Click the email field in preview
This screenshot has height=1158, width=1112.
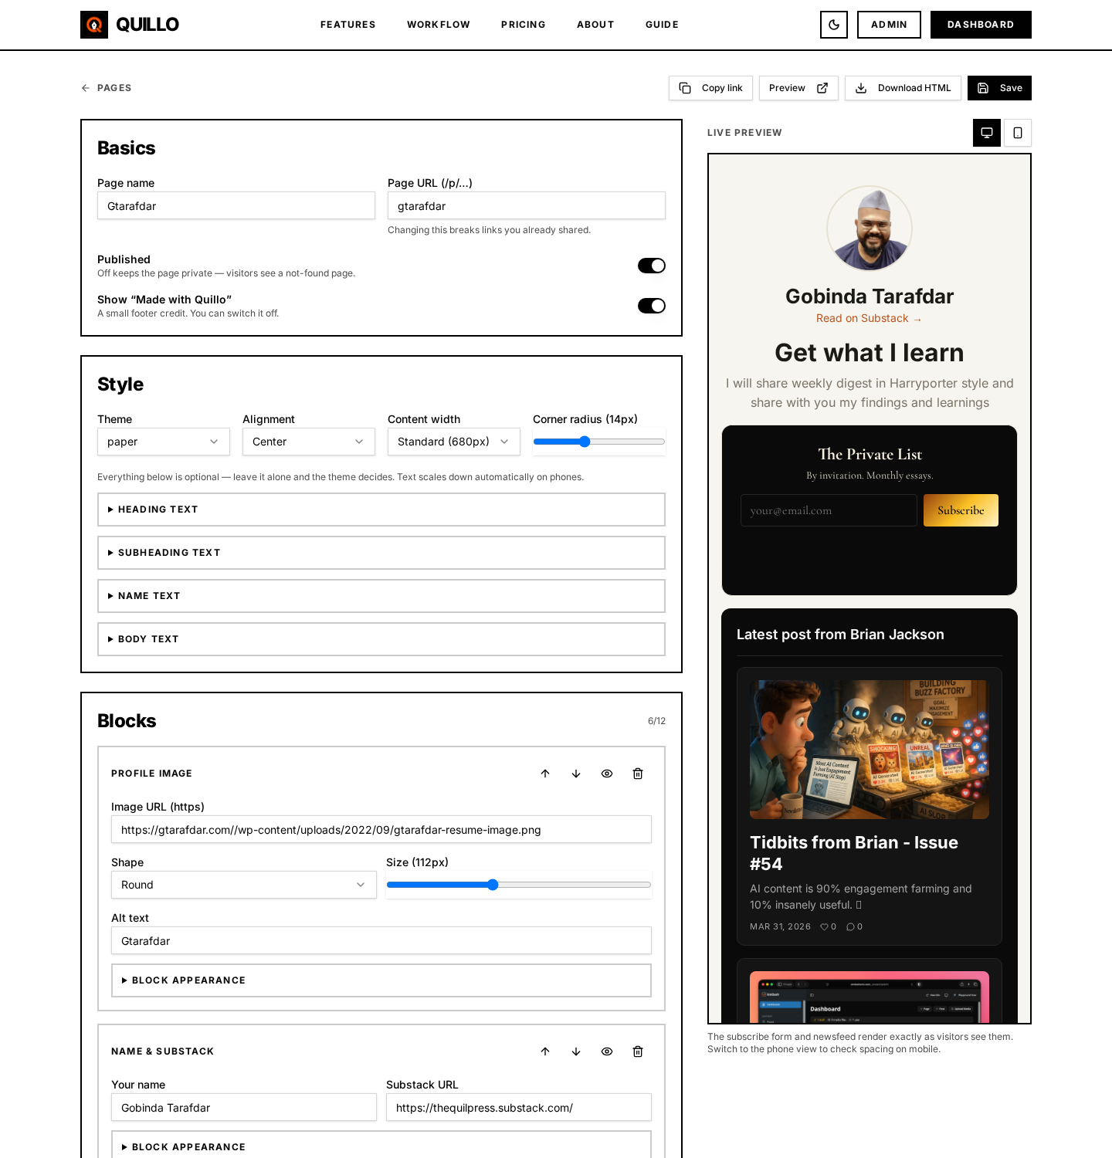click(829, 510)
